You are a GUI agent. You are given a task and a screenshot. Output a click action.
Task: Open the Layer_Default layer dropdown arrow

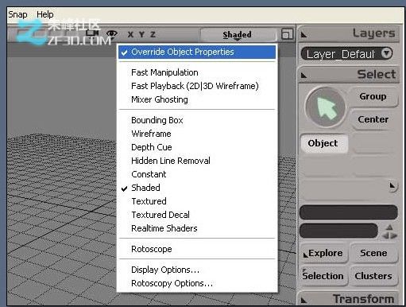tap(387, 53)
